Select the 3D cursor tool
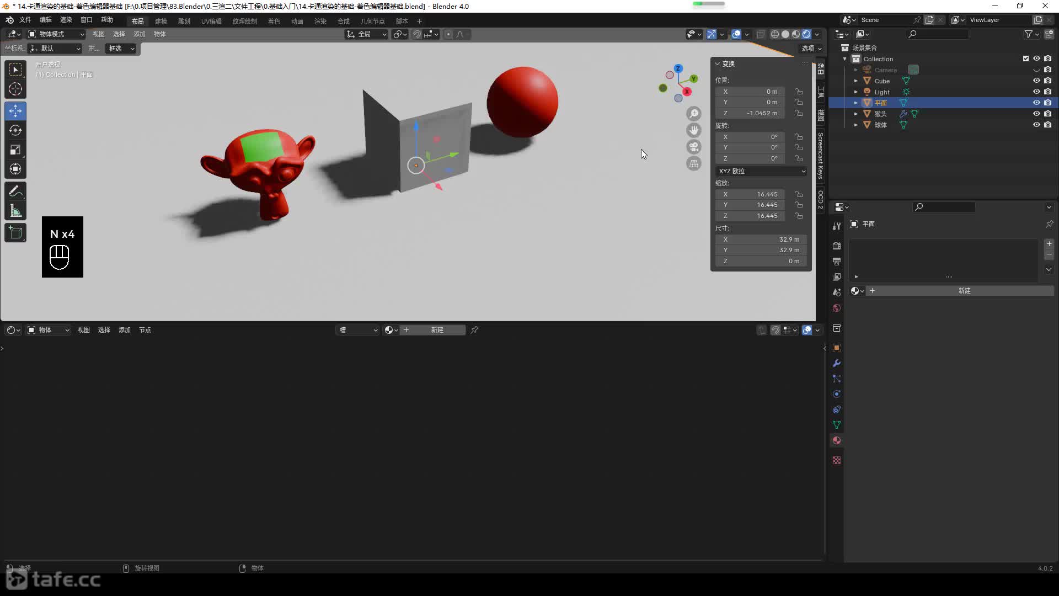Screen dimensions: 1059x596 (x=15, y=89)
